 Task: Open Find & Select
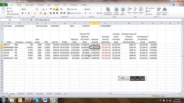164,11
